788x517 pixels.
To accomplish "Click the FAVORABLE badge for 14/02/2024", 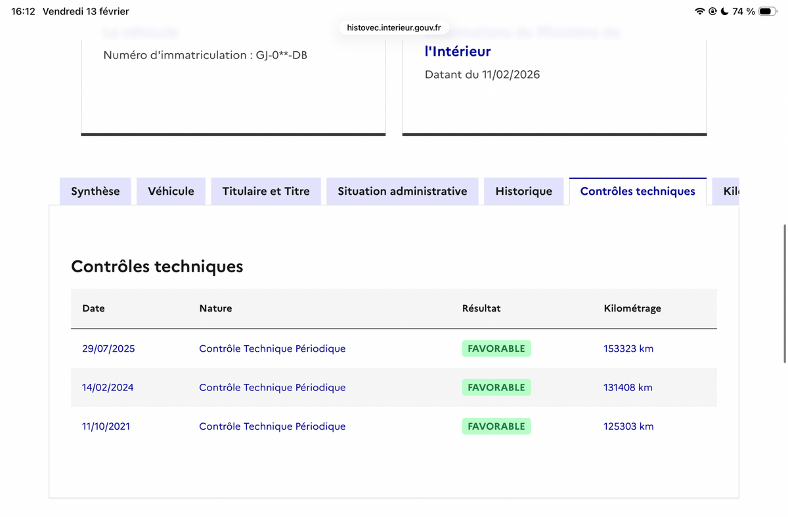I will click(x=496, y=387).
